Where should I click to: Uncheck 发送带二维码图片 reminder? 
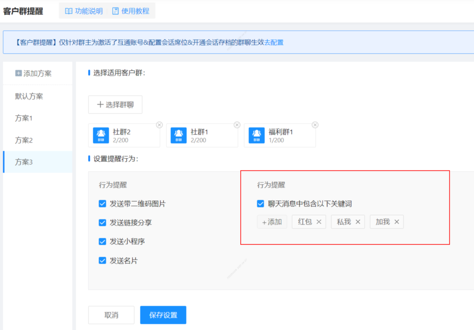click(103, 204)
